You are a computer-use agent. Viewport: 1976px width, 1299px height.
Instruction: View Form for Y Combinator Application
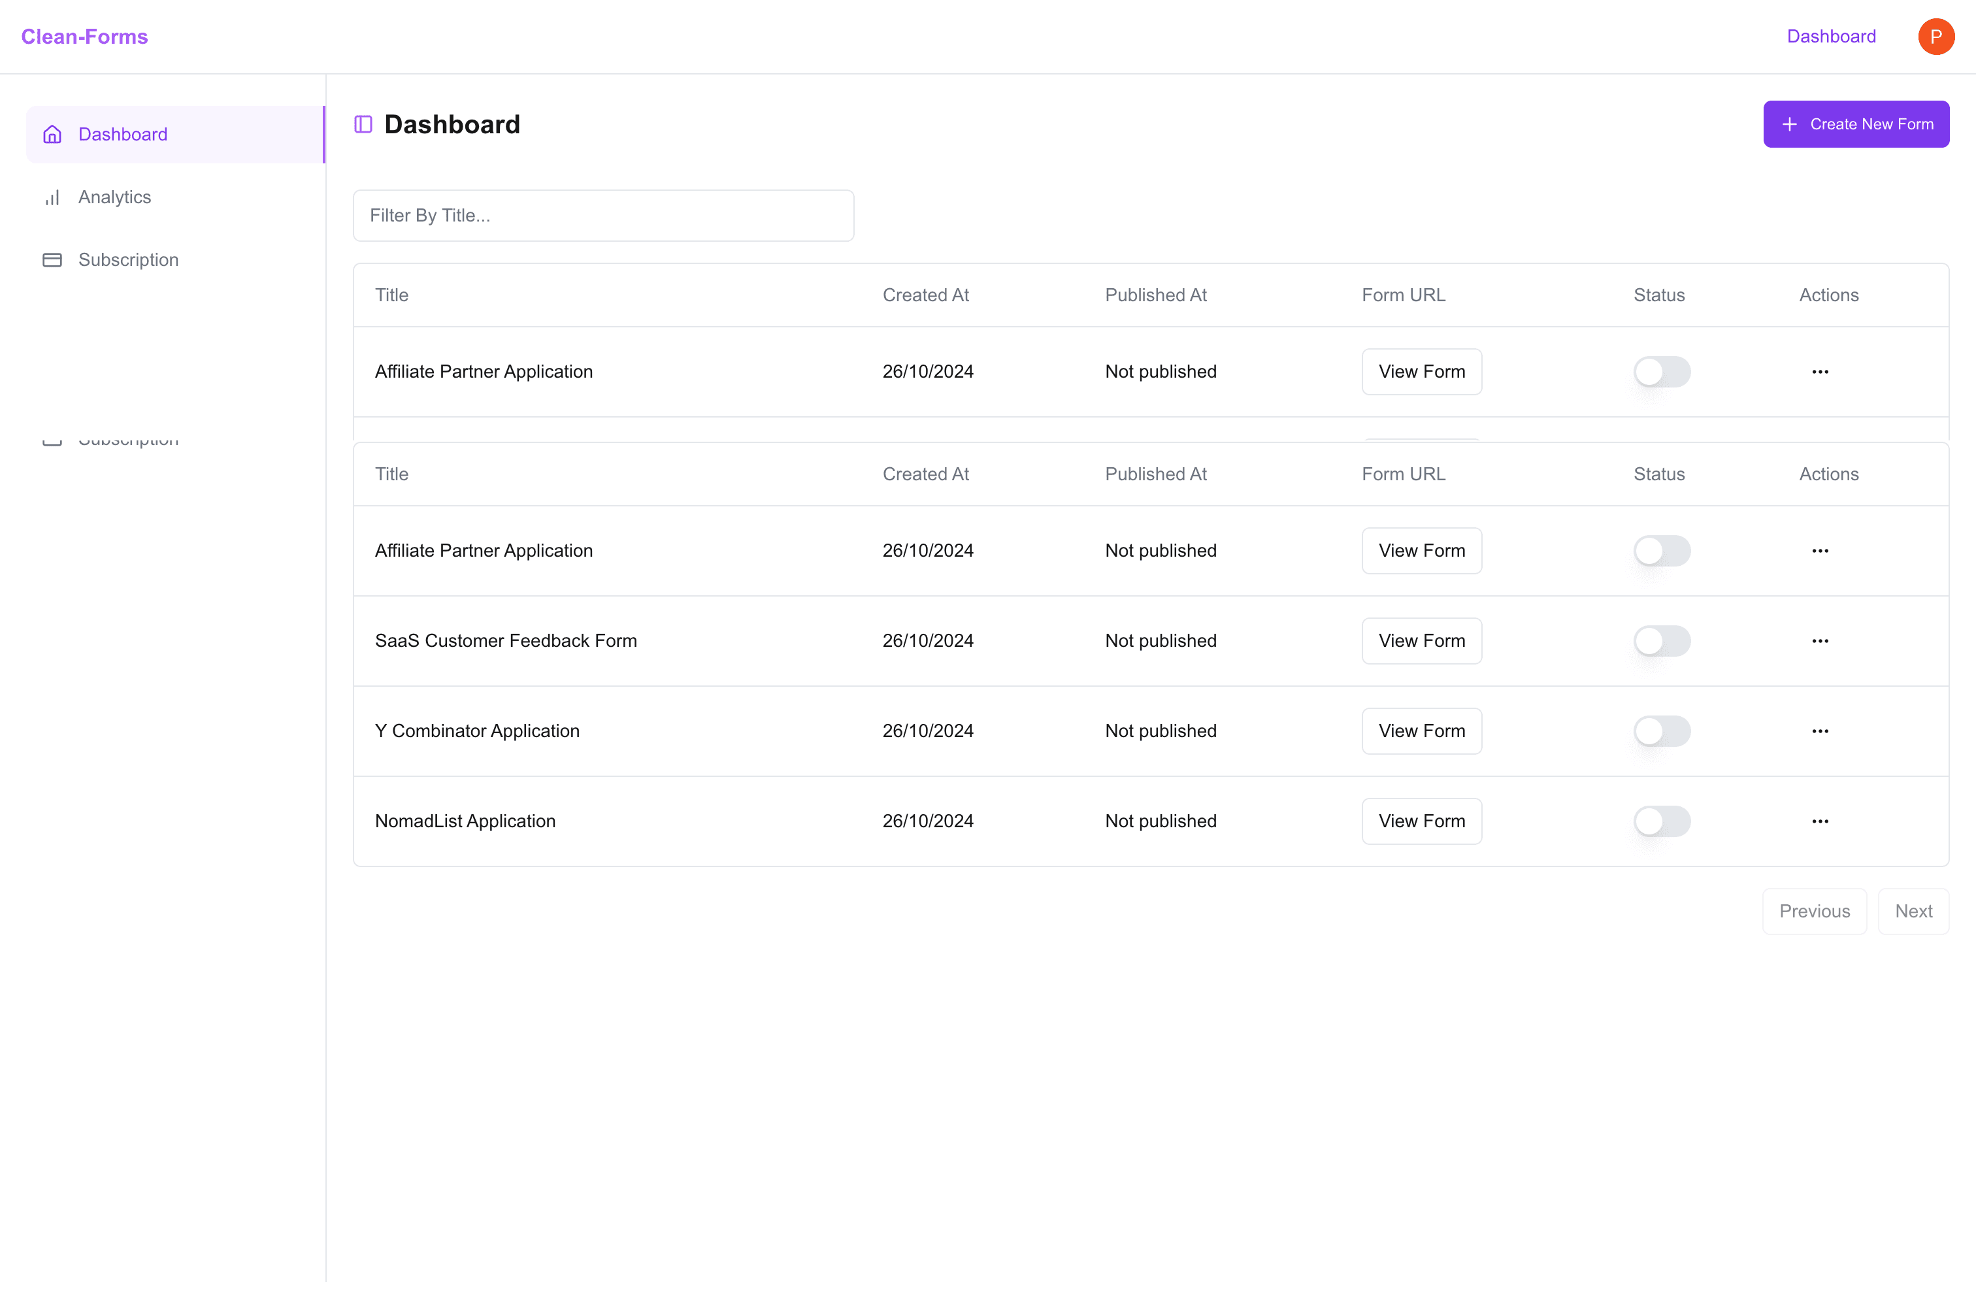point(1421,731)
